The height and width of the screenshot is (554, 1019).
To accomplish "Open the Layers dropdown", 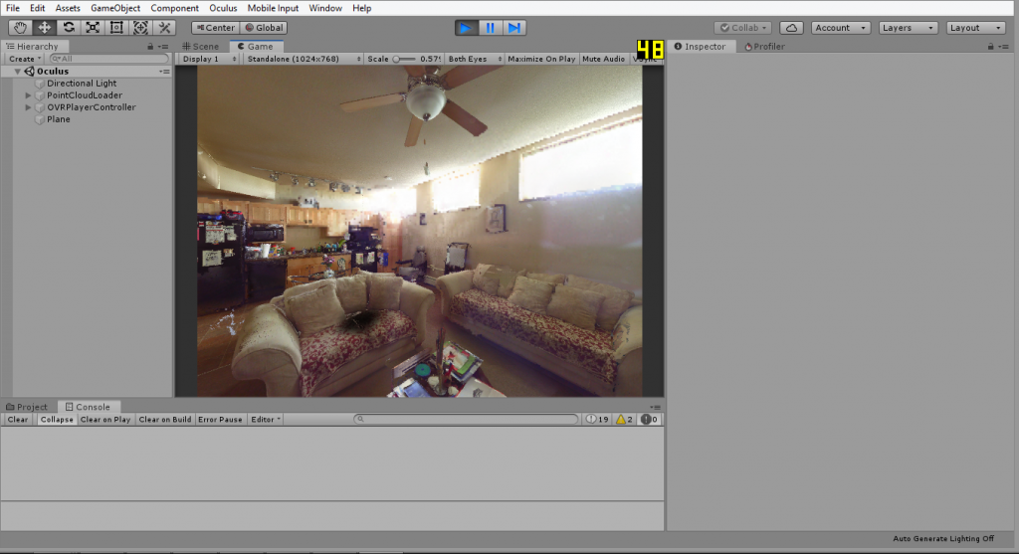I will (908, 28).
